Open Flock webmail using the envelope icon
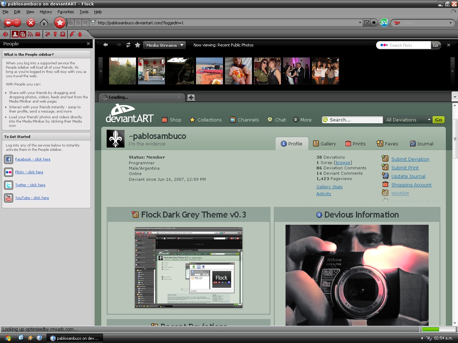This screenshot has width=458, height=343. tap(38, 34)
